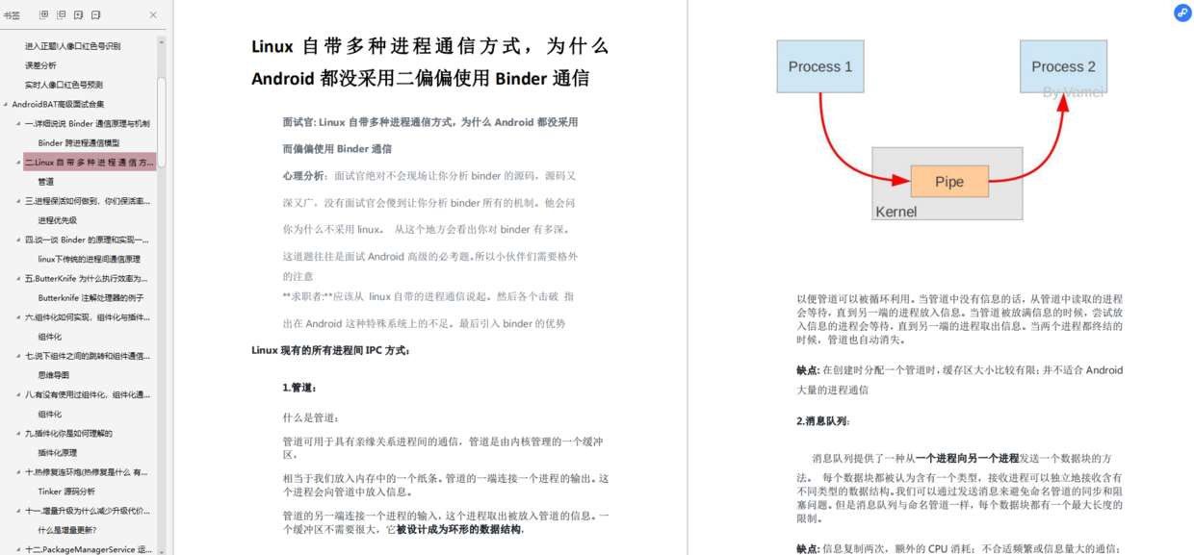Image resolution: width=1194 pixels, height=555 pixels.
Task: Open bookmark 六.组件化如何实现
Action: (x=88, y=317)
